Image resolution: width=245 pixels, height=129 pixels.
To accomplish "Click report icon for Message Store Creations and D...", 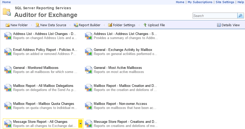I will pyautogui.click(x=88, y=124).
